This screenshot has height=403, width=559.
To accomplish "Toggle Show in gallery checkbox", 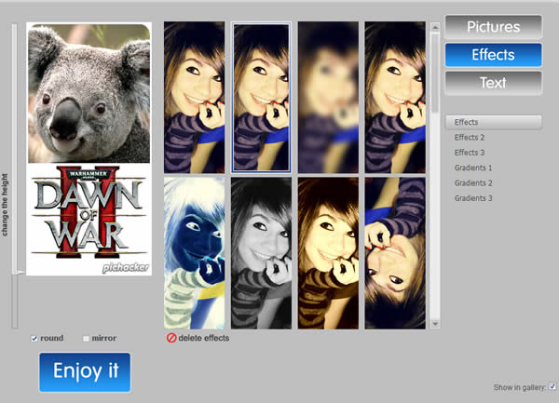I will [x=552, y=386].
